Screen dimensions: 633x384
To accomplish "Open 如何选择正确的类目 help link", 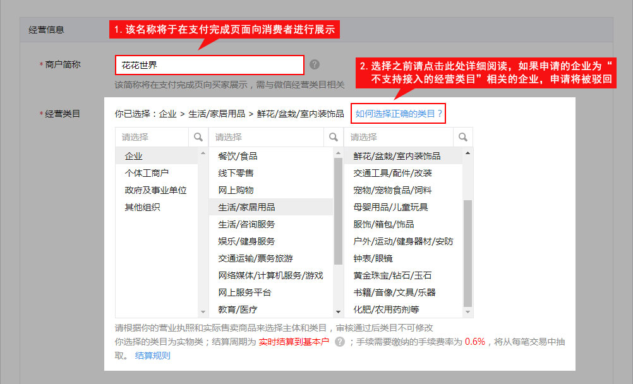I will [x=399, y=114].
